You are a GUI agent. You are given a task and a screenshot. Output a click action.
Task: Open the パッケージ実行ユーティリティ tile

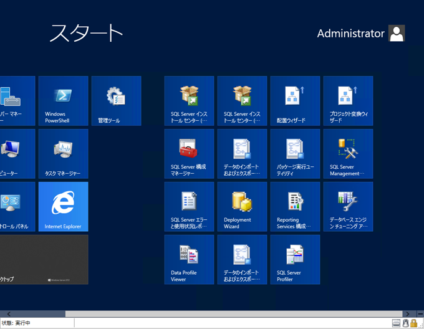pyautogui.click(x=295, y=154)
